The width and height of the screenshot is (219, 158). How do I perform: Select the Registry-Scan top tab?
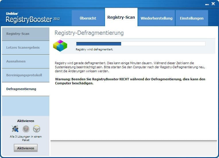tap(121, 17)
